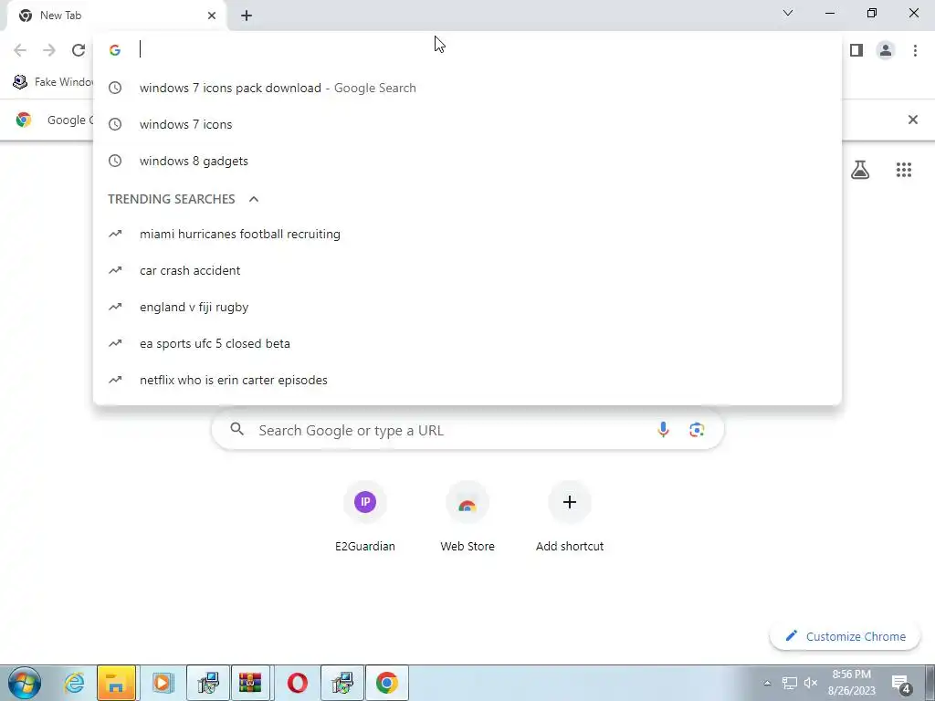935x701 pixels.
Task: Open a new tab with the plus button
Action: pos(247,16)
